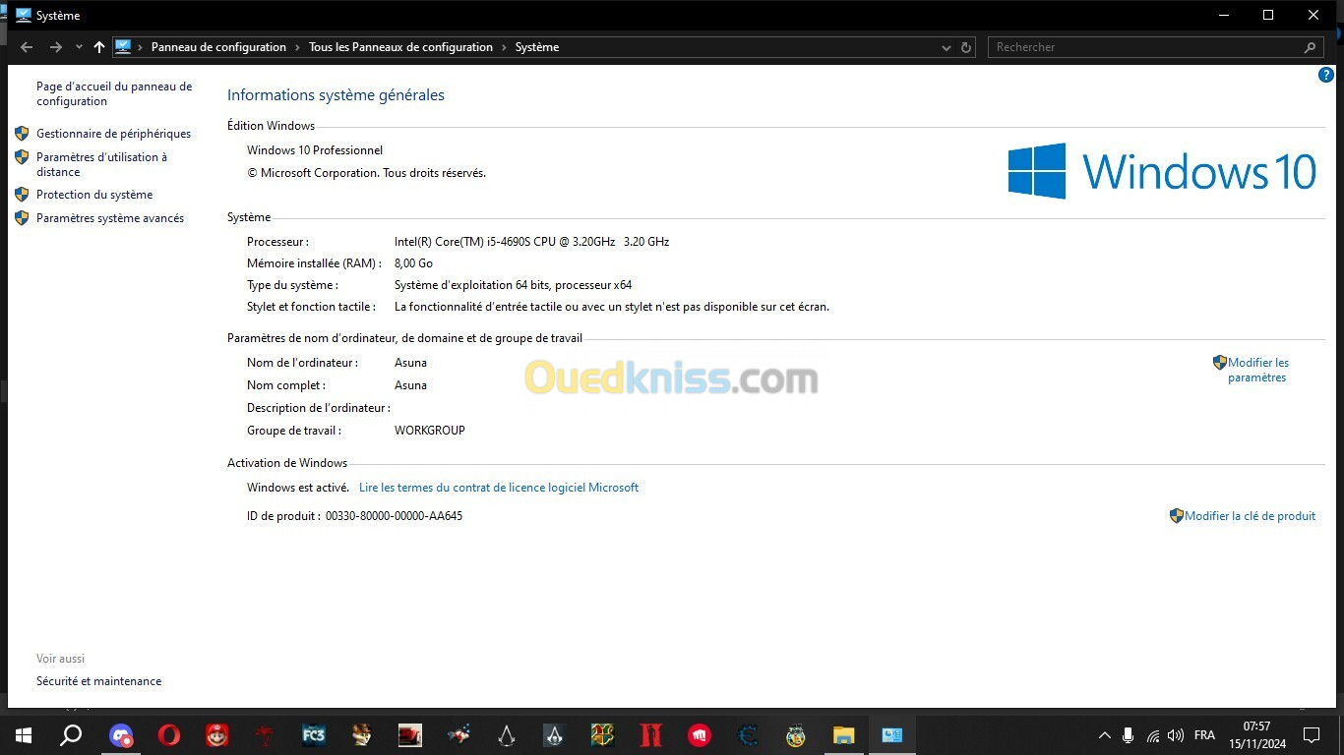Click the 64 bits system type value
The height and width of the screenshot is (755, 1344).
point(513,285)
